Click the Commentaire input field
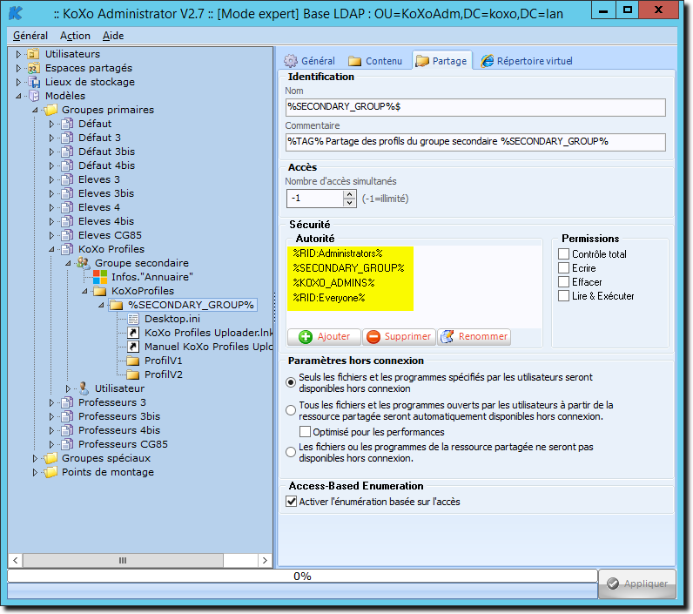 click(x=475, y=142)
